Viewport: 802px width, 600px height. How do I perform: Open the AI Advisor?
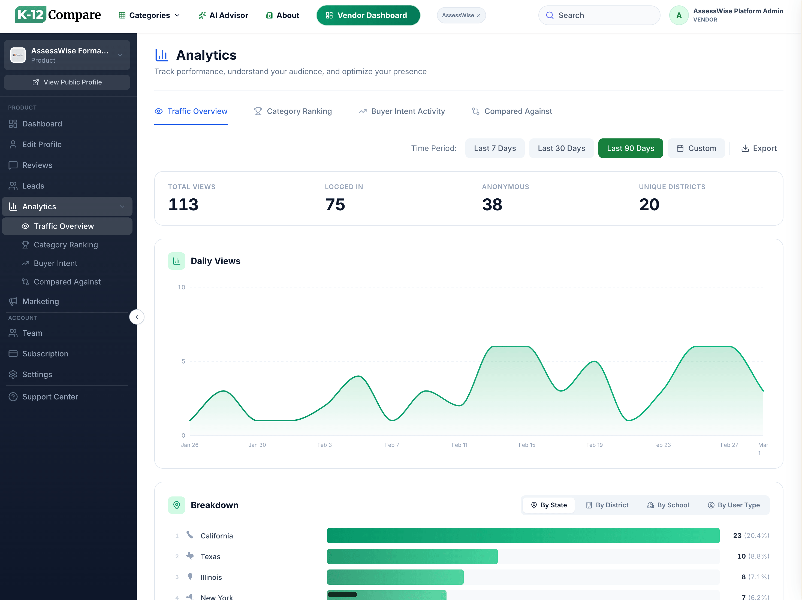click(x=223, y=15)
